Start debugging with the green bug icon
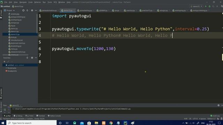 coord(209,6)
